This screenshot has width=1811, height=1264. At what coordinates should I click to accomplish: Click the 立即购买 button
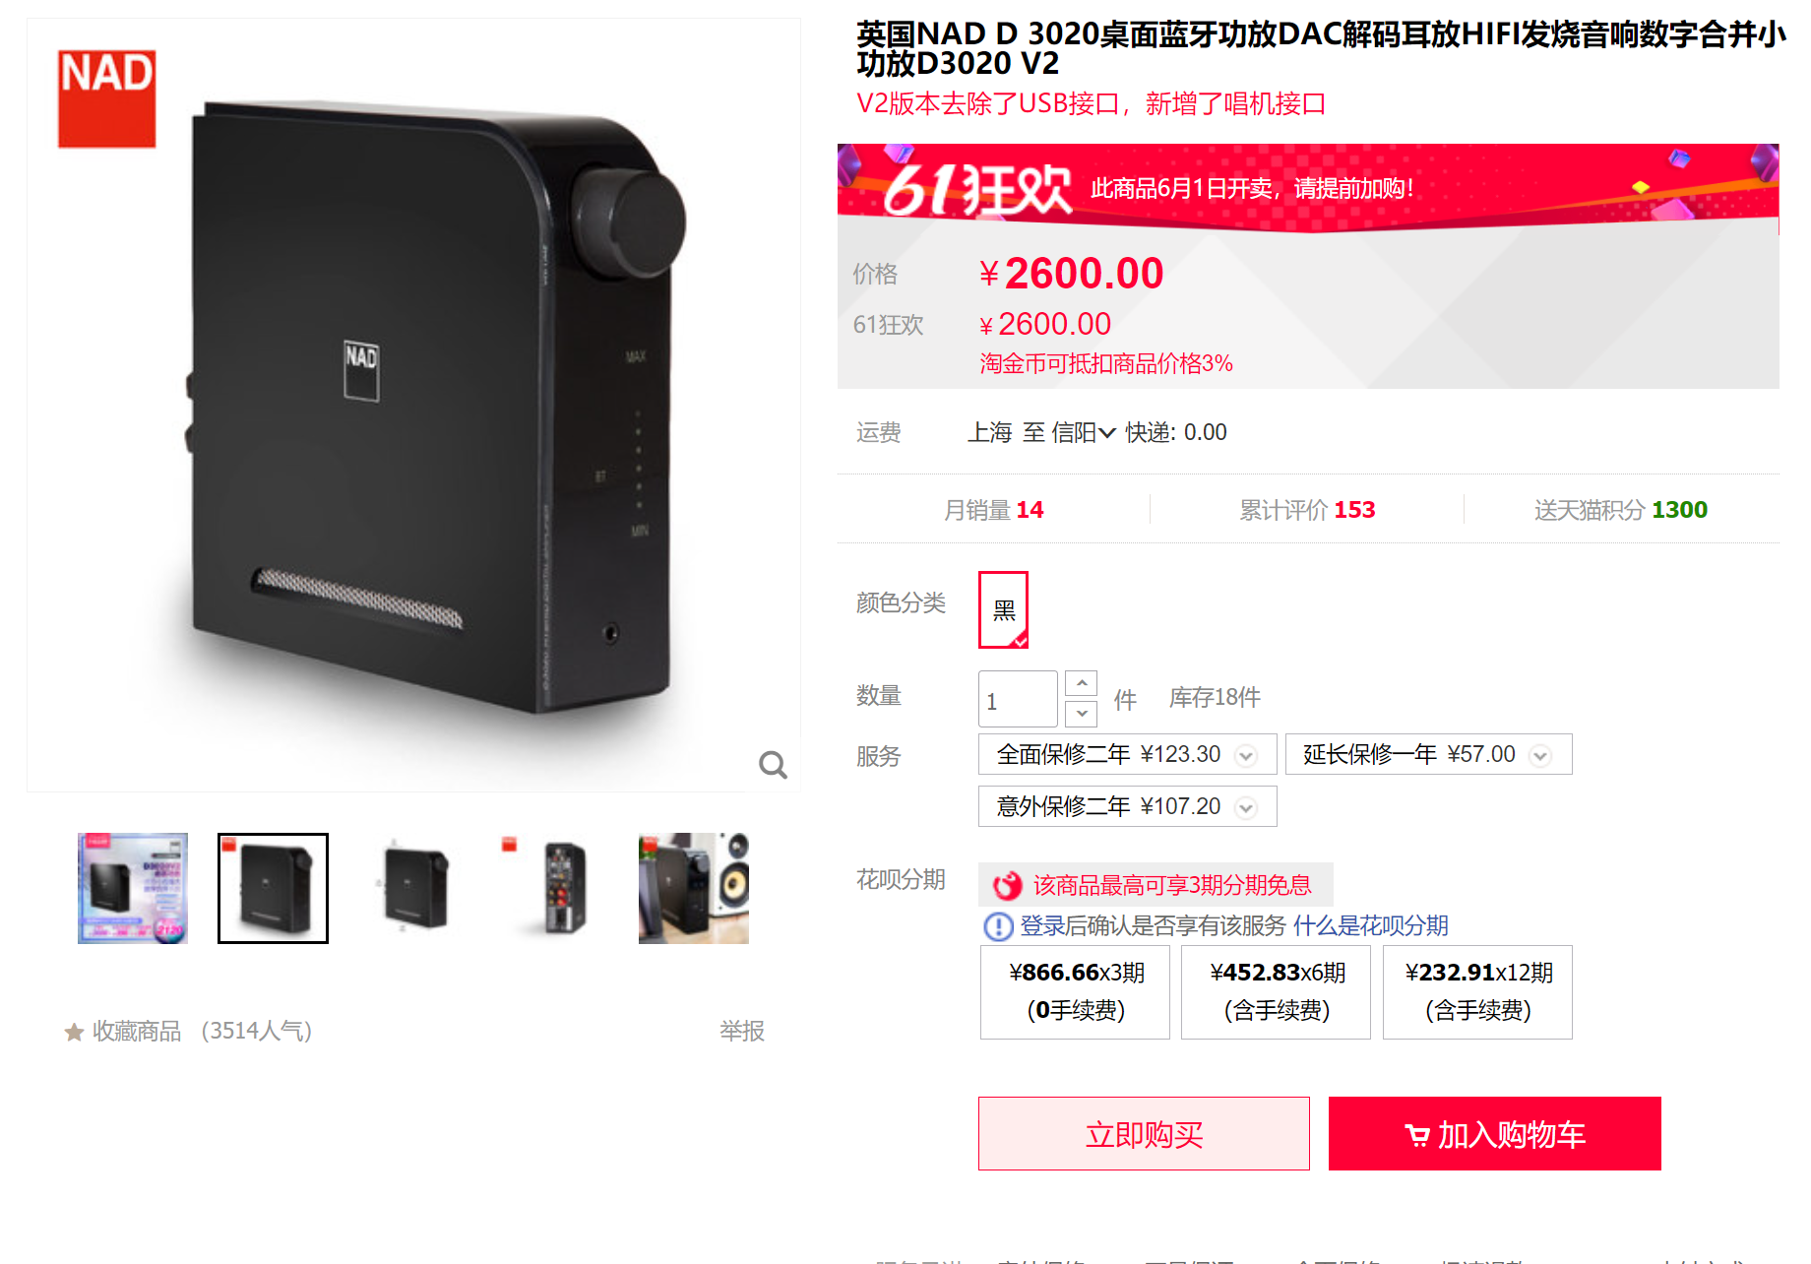(1144, 1134)
